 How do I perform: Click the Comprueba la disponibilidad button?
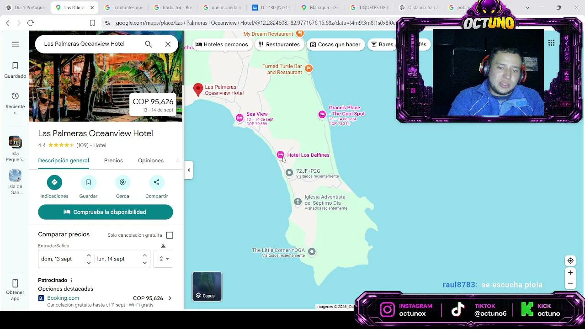106,212
